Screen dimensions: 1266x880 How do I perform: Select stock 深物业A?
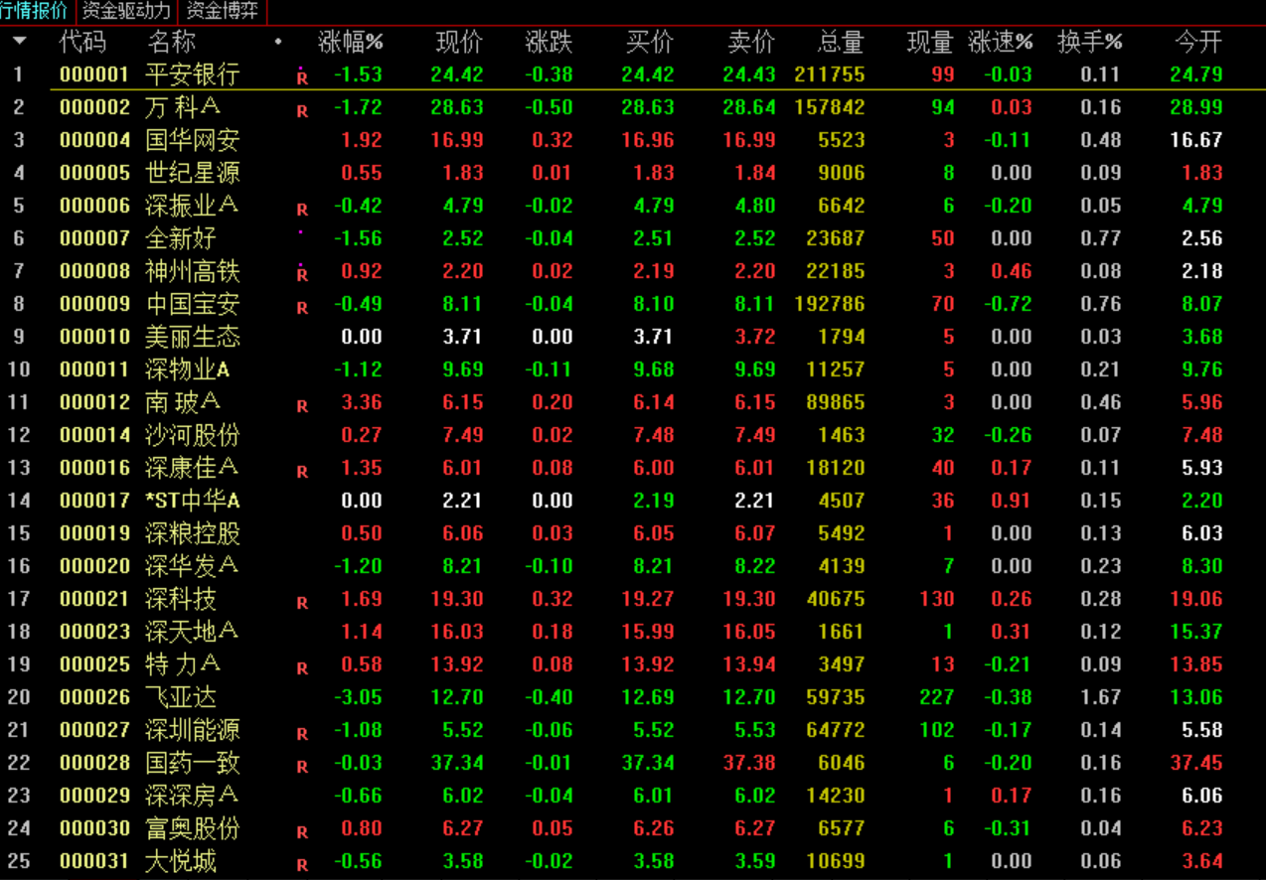pyautogui.click(x=188, y=369)
